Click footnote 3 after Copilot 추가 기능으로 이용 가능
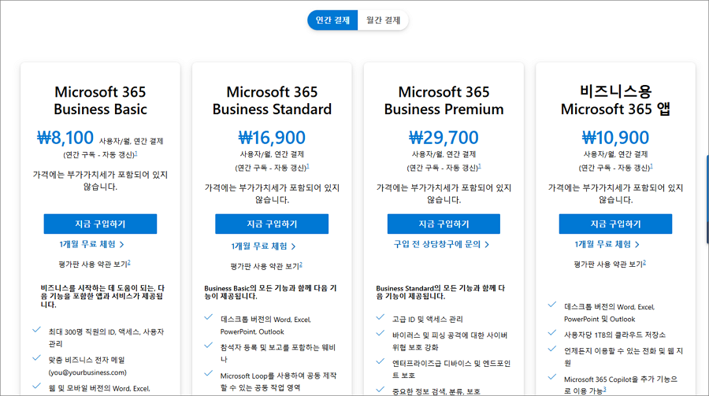 604,389
